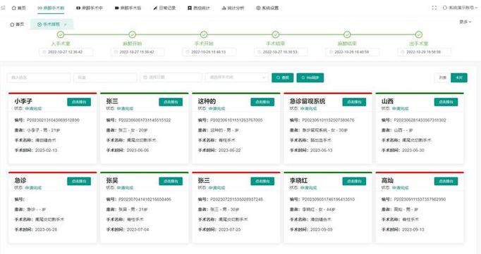Click the 麻醉手术后 icon in navigation
481x254 pixels.
(117, 8)
